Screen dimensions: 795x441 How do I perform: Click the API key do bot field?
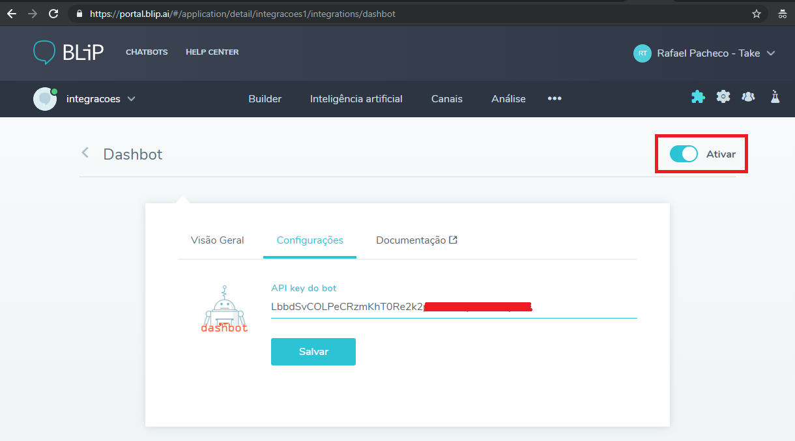(x=454, y=307)
